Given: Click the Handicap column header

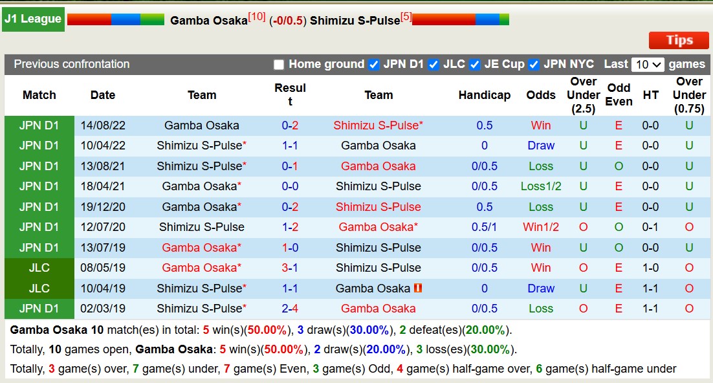Looking at the screenshot, I should (485, 94).
